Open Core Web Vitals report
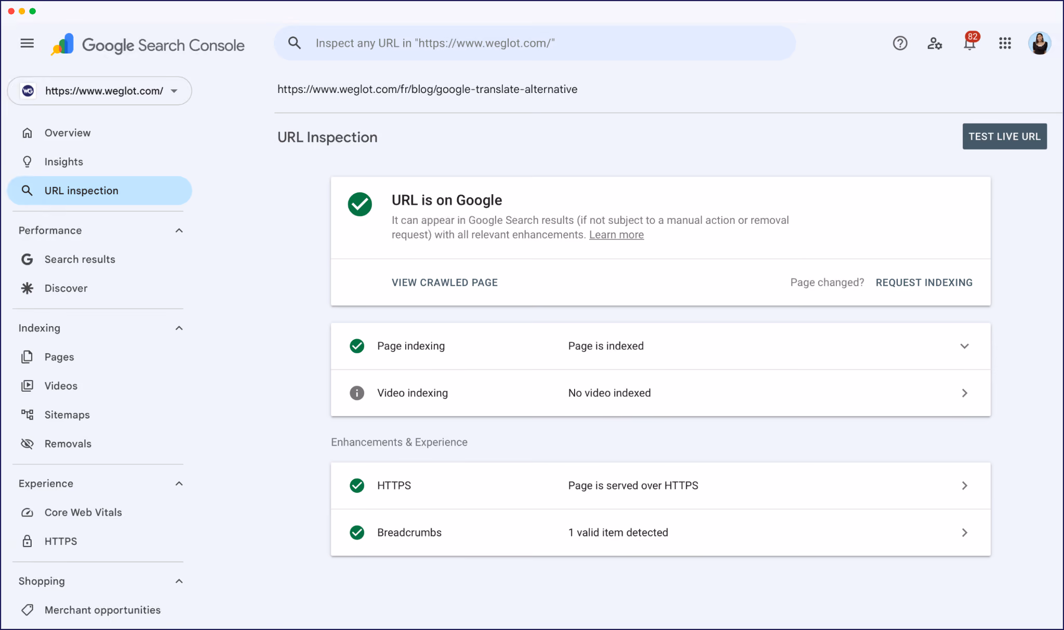1064x630 pixels. [100, 513]
